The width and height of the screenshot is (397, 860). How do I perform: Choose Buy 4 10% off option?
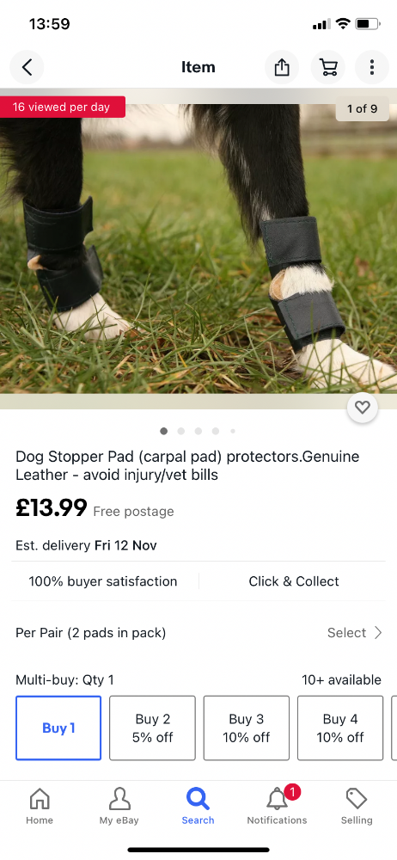[340, 728]
